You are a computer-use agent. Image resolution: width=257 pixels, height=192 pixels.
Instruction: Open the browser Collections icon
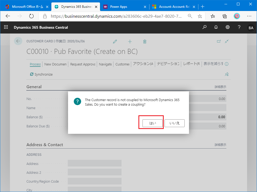point(225,16)
